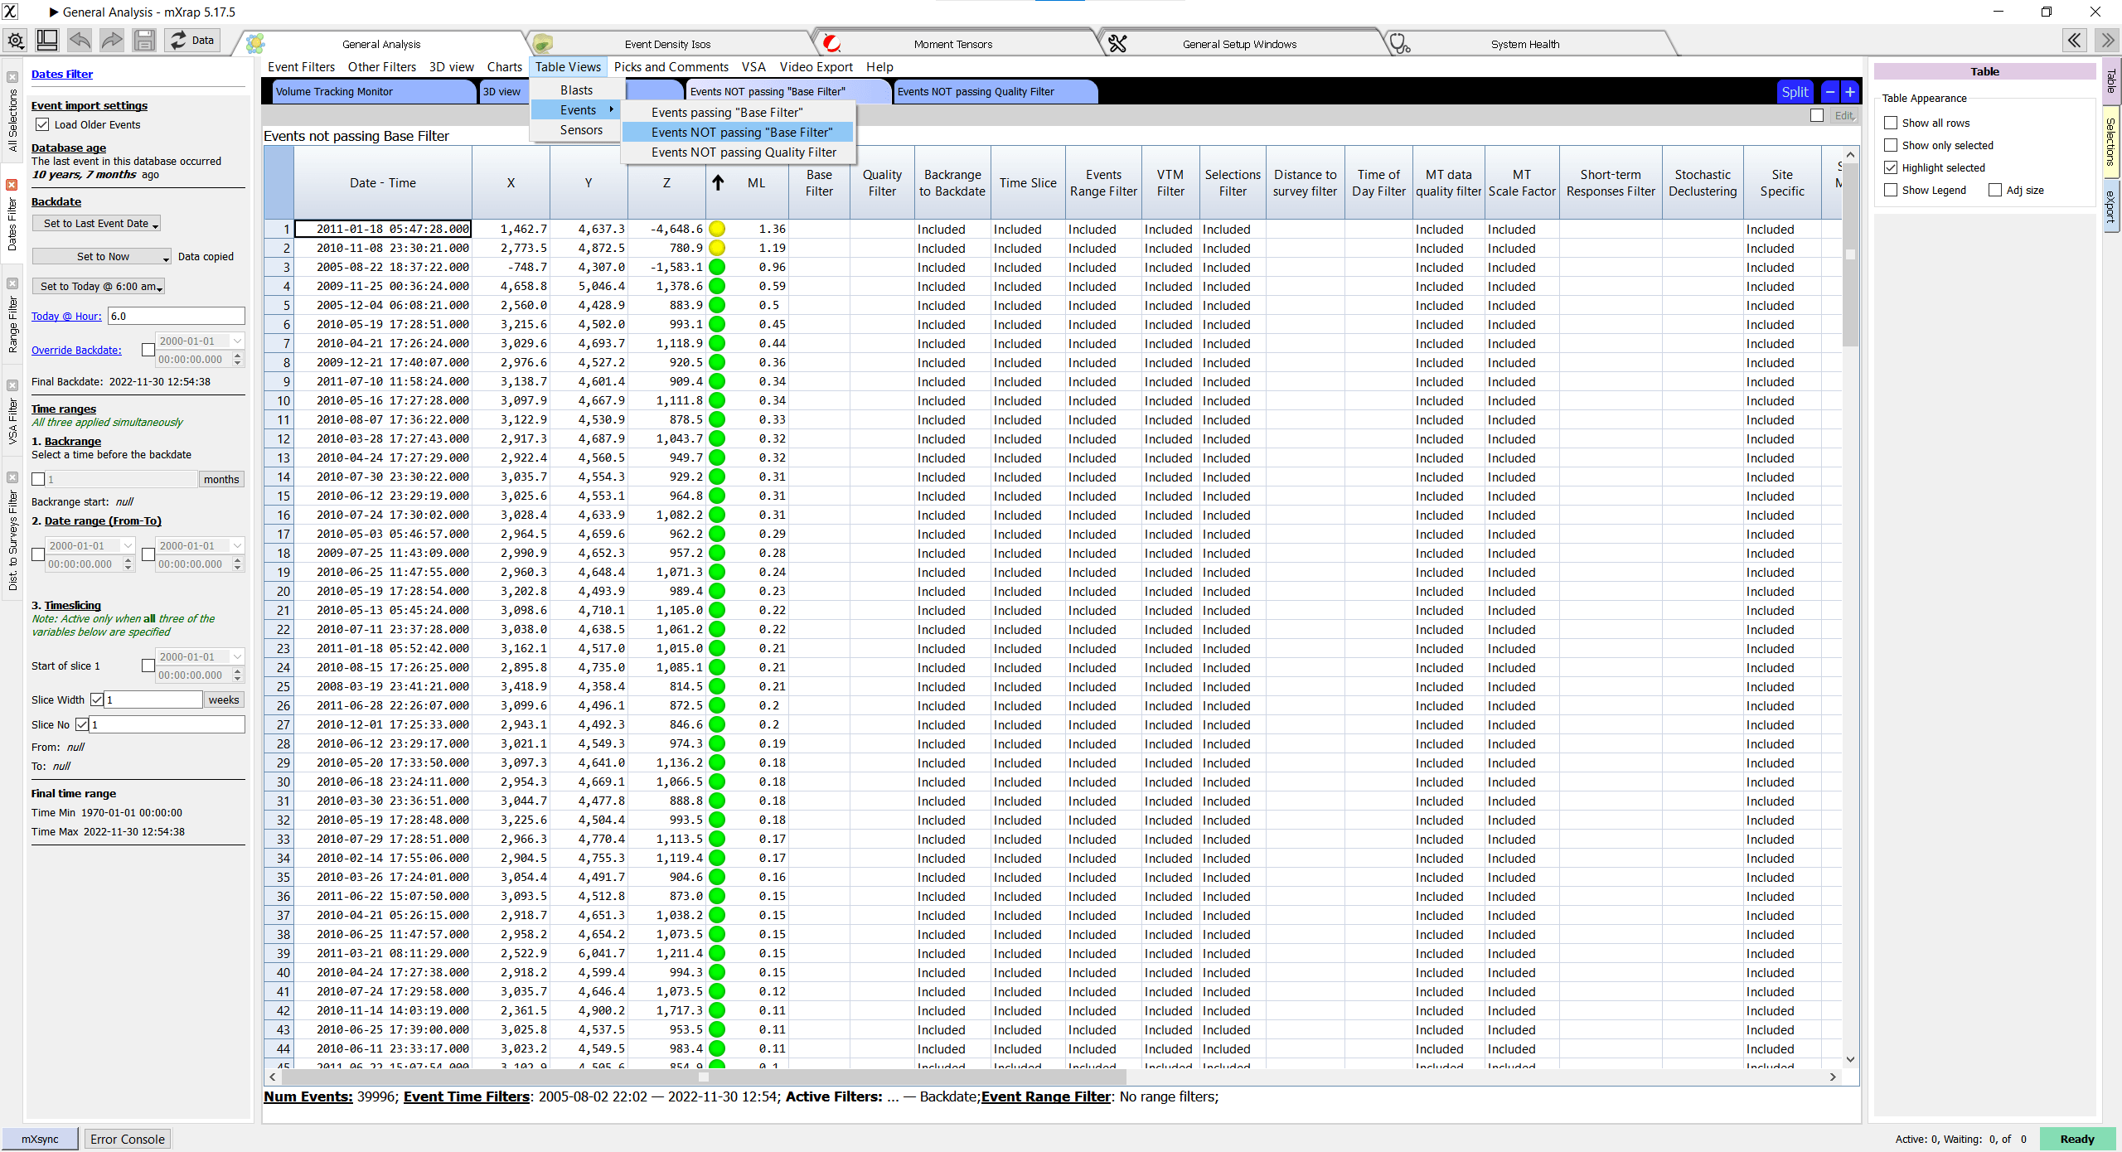Click the plus button next to Split
Viewport: 2122px width, 1152px height.
[x=1850, y=92]
